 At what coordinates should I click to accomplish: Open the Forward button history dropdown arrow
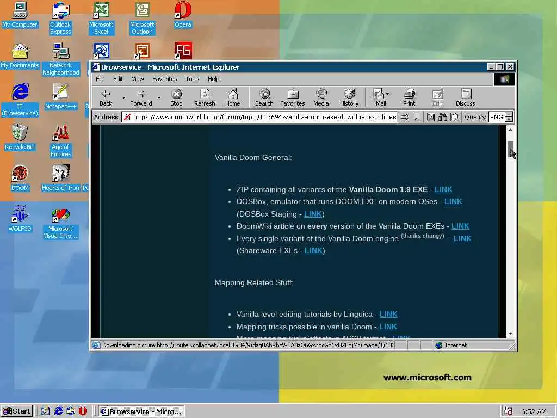[x=159, y=98]
